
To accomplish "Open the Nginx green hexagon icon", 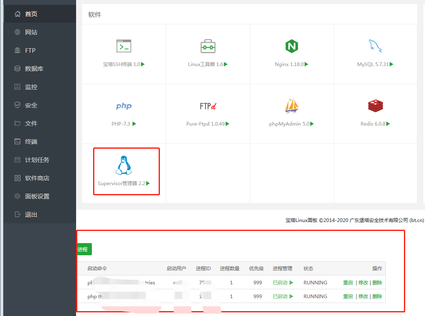I will (x=291, y=46).
